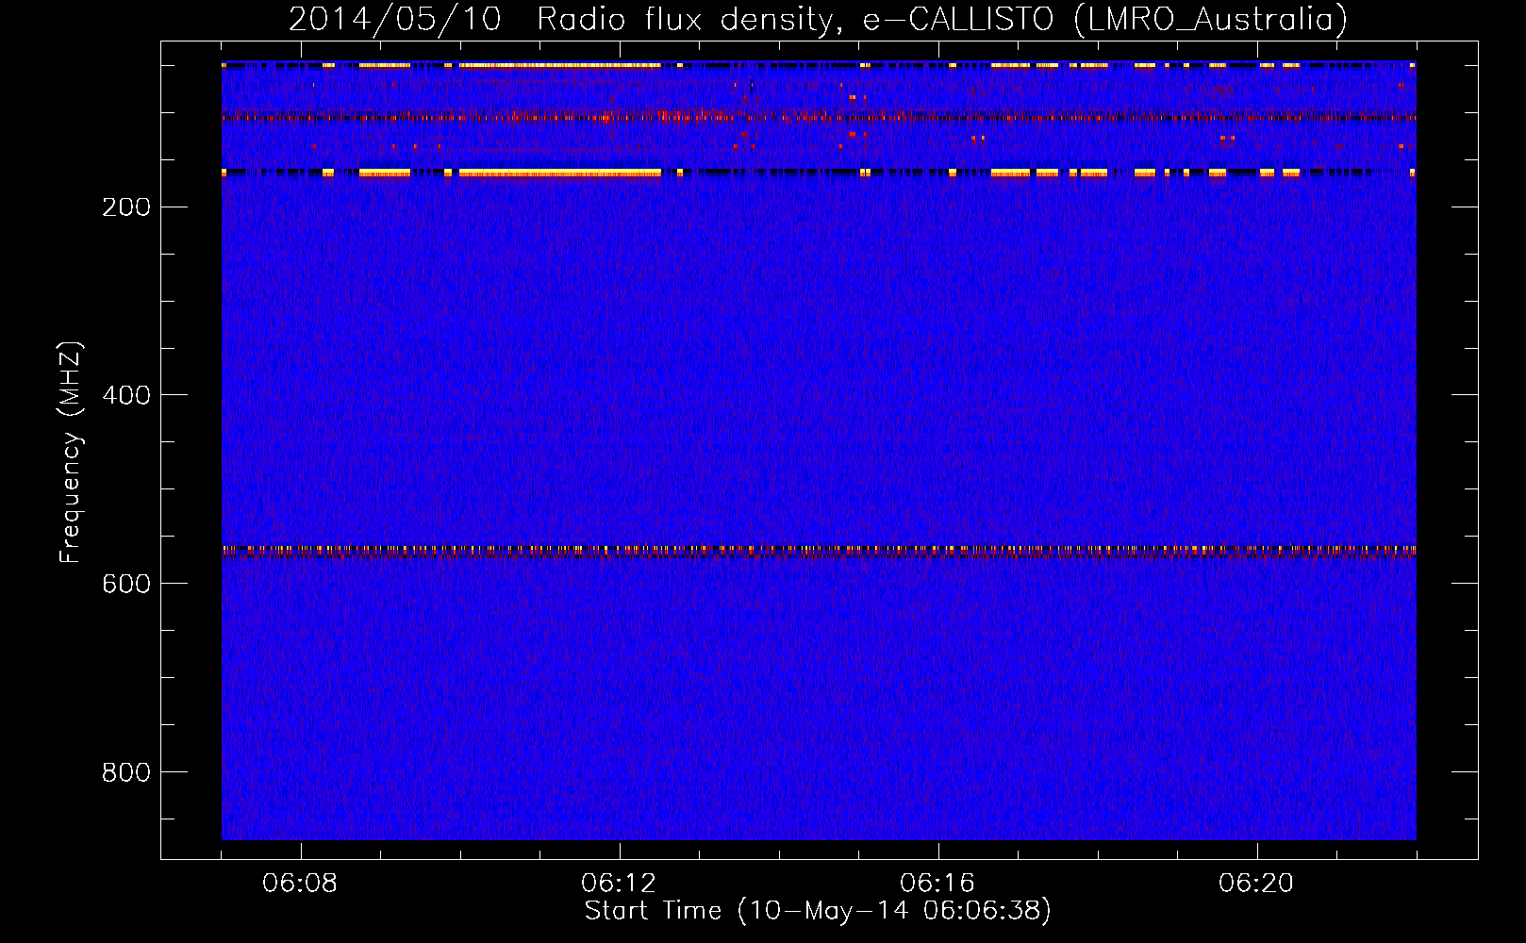This screenshot has width=1526, height=943.
Task: Click the '06:16' time tick label
Action: click(937, 884)
